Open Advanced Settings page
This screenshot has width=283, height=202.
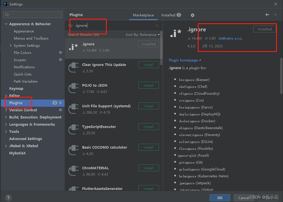point(26,139)
